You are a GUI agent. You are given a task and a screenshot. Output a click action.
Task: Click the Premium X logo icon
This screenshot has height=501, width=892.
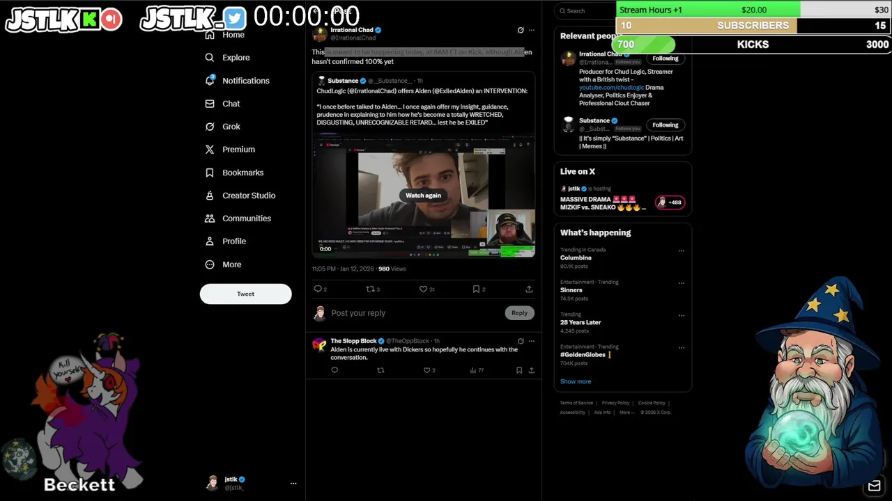pyautogui.click(x=210, y=150)
